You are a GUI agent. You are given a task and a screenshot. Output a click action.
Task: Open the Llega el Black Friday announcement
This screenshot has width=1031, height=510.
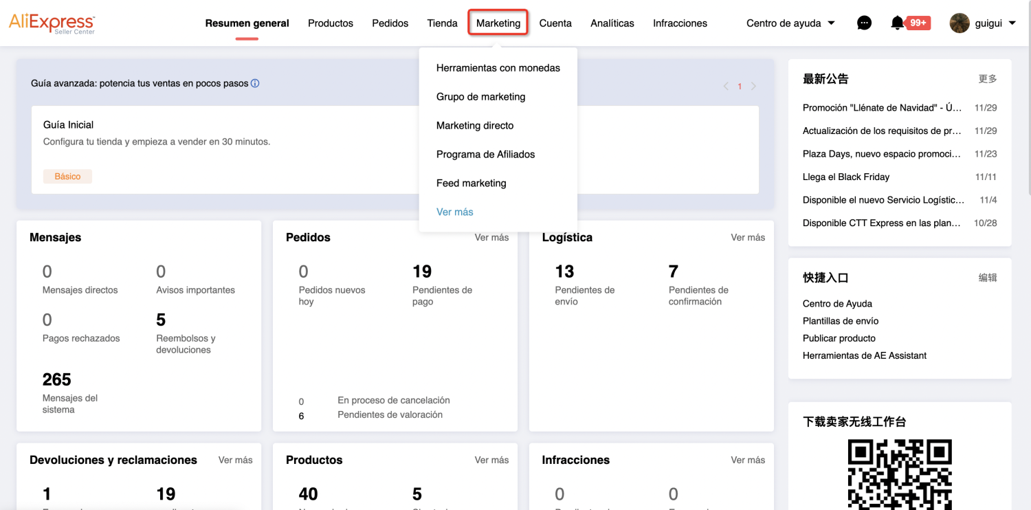(846, 177)
